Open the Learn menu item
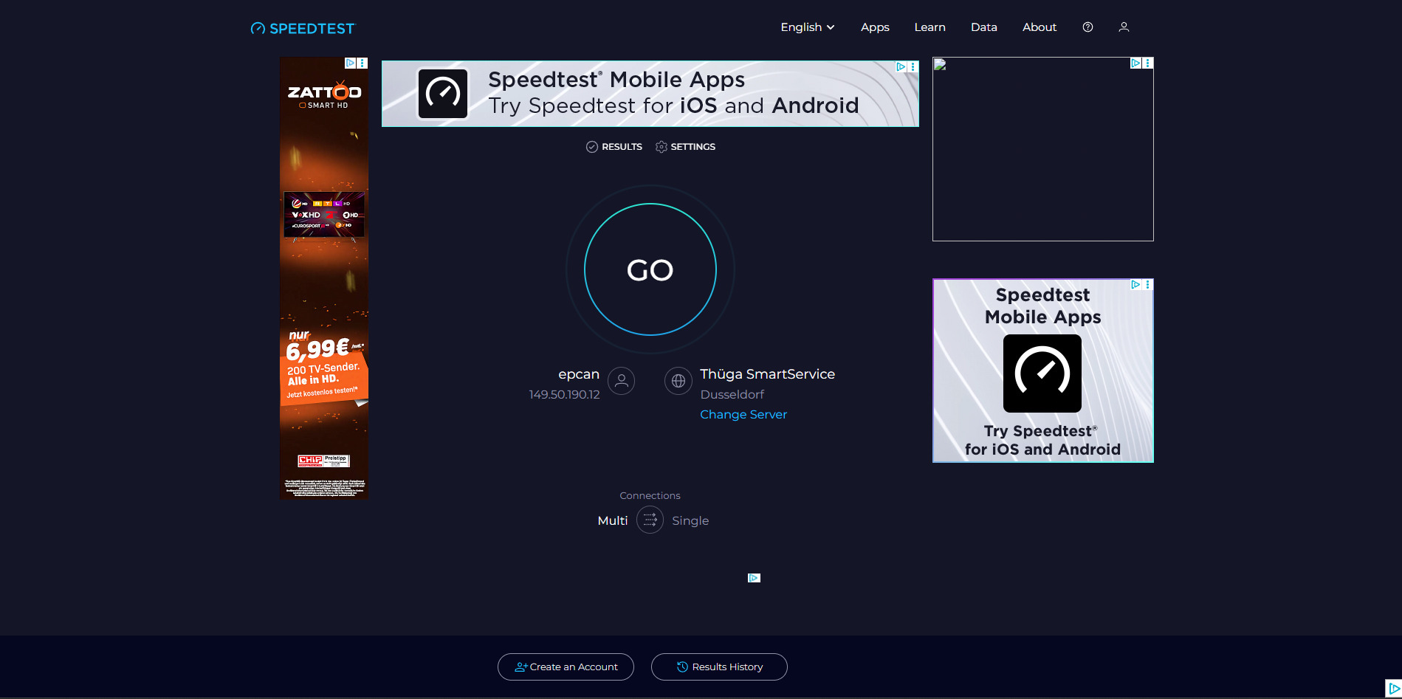 click(x=929, y=27)
